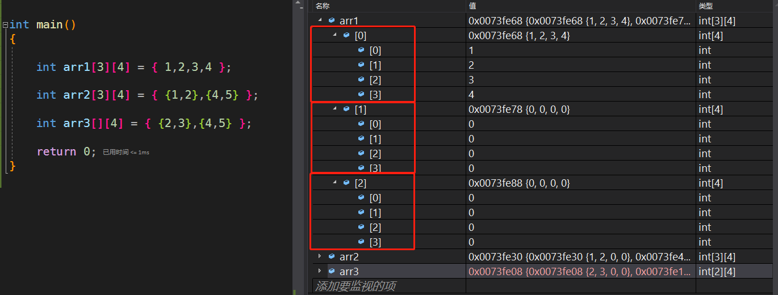The height and width of the screenshot is (295, 778).
Task: Collapse the [2] sub-array at 0x0073fe88
Action: [334, 183]
